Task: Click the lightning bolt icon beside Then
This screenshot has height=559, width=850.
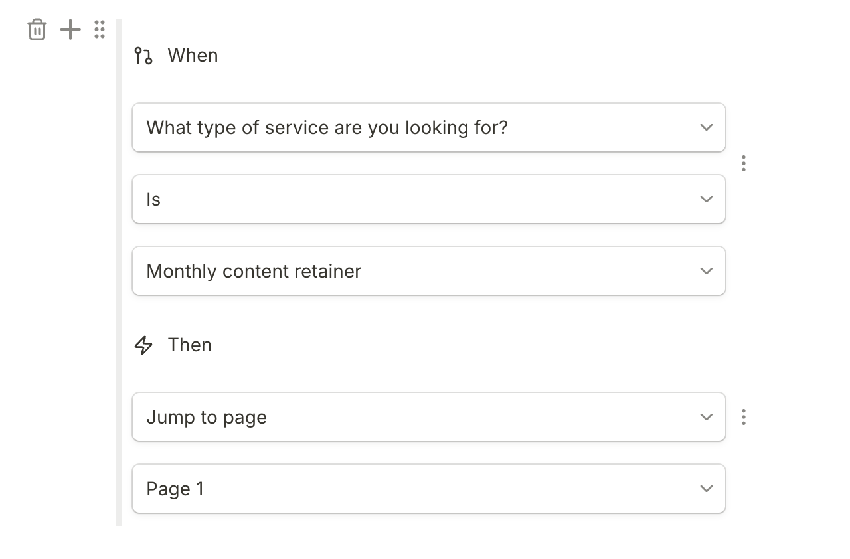Action: tap(143, 345)
